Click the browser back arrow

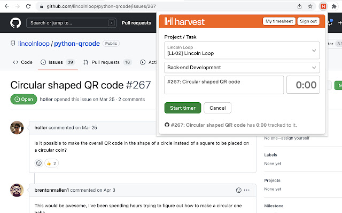7,6
